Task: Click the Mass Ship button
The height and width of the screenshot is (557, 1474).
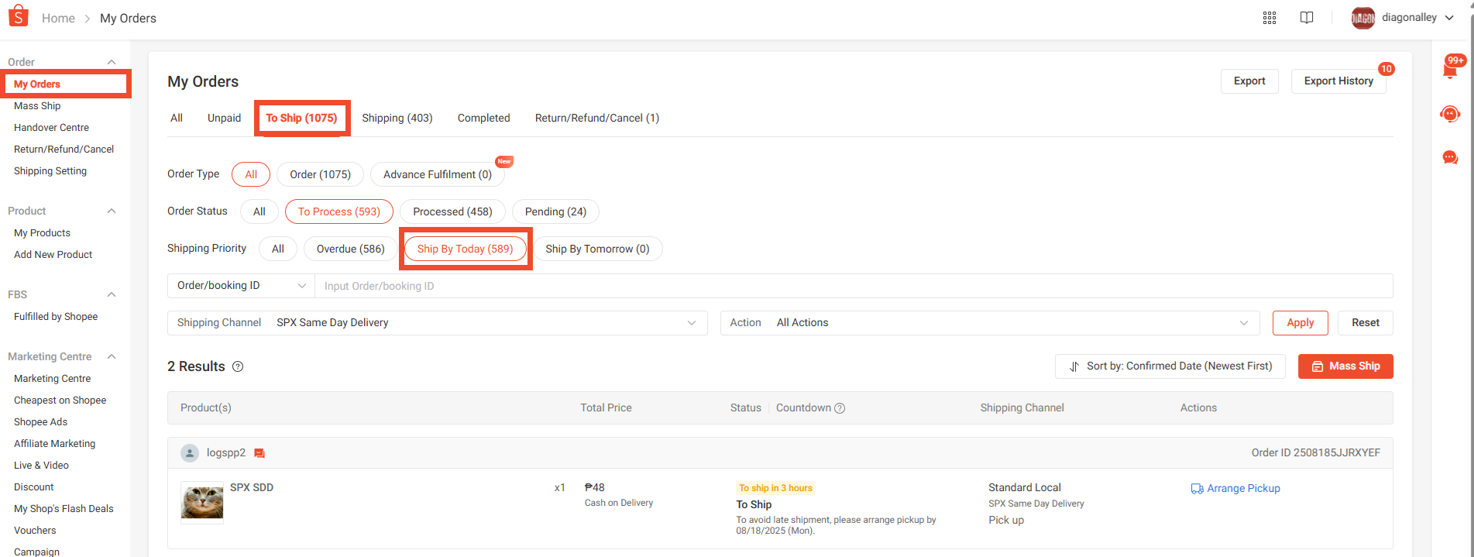Action: tap(1345, 366)
